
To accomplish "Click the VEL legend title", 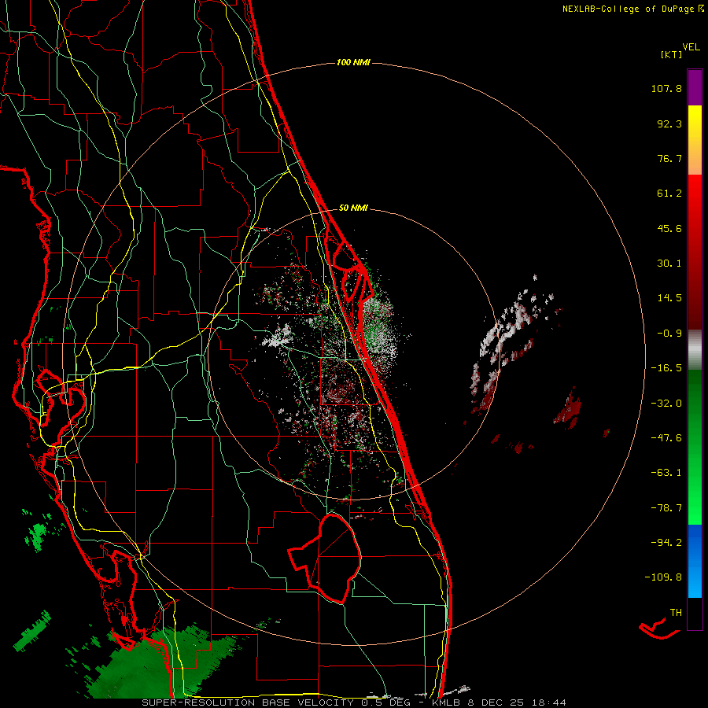I will (691, 47).
